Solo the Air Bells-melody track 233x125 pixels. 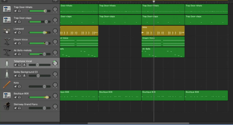click(20, 54)
